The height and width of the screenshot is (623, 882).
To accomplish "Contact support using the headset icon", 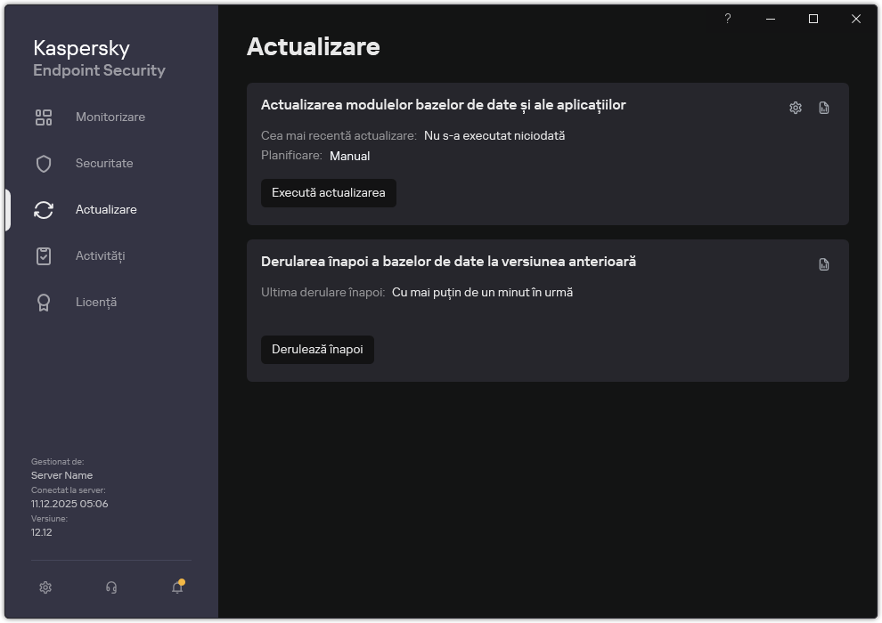I will (110, 587).
